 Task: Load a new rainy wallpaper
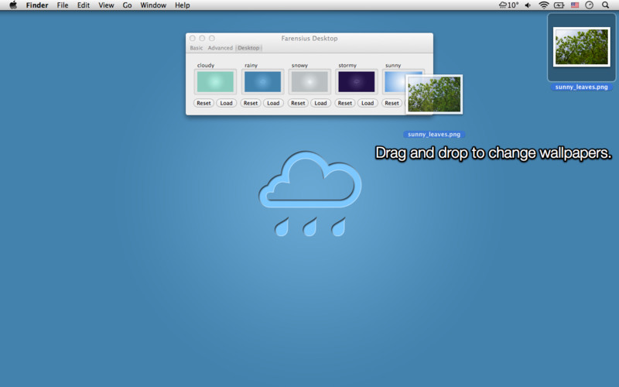pyautogui.click(x=273, y=103)
